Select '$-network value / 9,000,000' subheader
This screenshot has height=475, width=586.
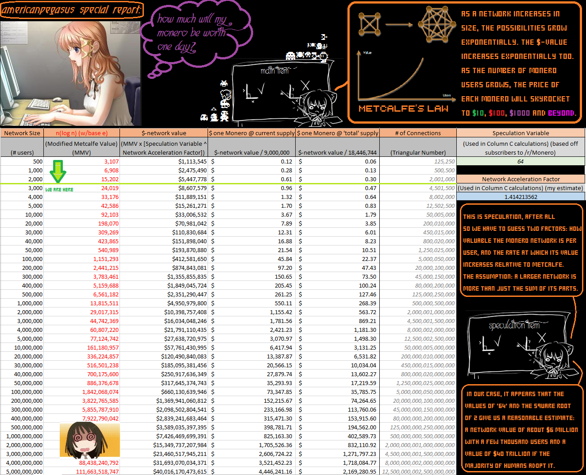pyautogui.click(x=252, y=152)
